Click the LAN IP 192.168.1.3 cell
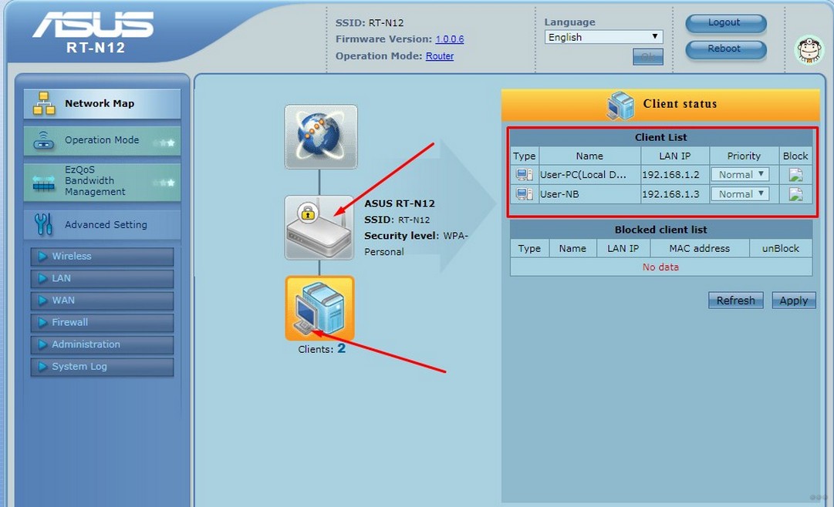 click(675, 194)
